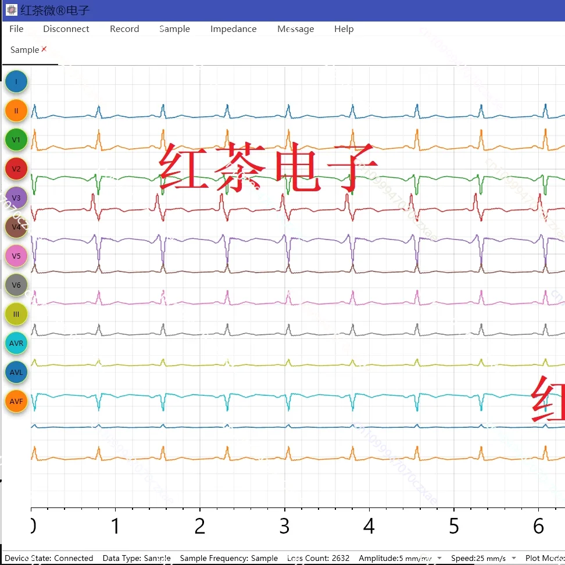
Task: Toggle lead I channel button
Action: (16, 82)
